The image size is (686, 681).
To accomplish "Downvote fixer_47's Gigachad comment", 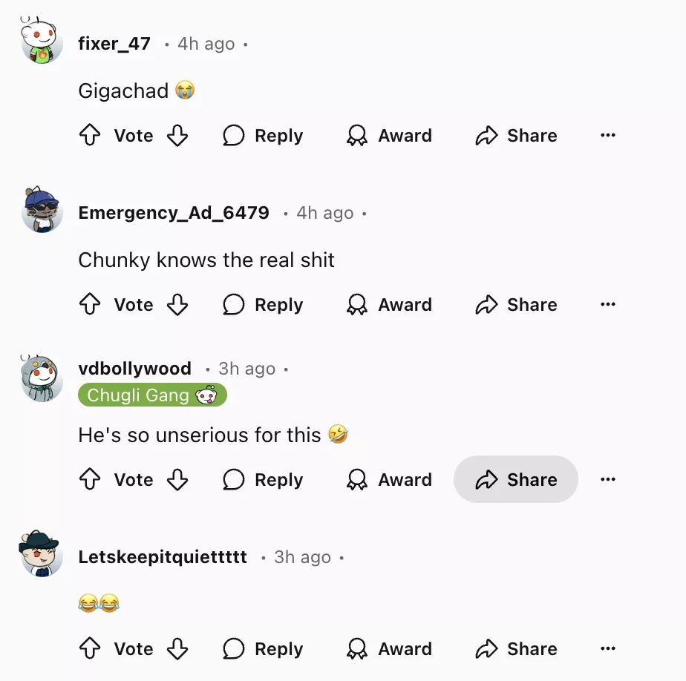I will [177, 135].
